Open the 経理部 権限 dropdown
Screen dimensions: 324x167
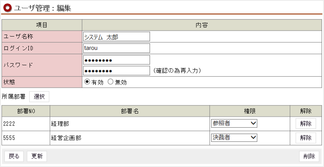pos(234,123)
